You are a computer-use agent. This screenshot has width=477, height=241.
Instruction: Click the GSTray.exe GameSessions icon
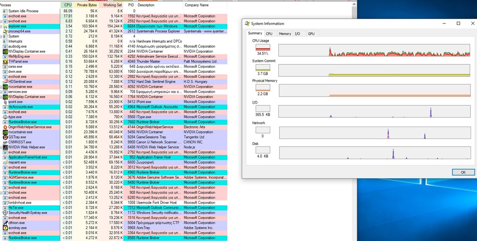click(x=5, y=137)
